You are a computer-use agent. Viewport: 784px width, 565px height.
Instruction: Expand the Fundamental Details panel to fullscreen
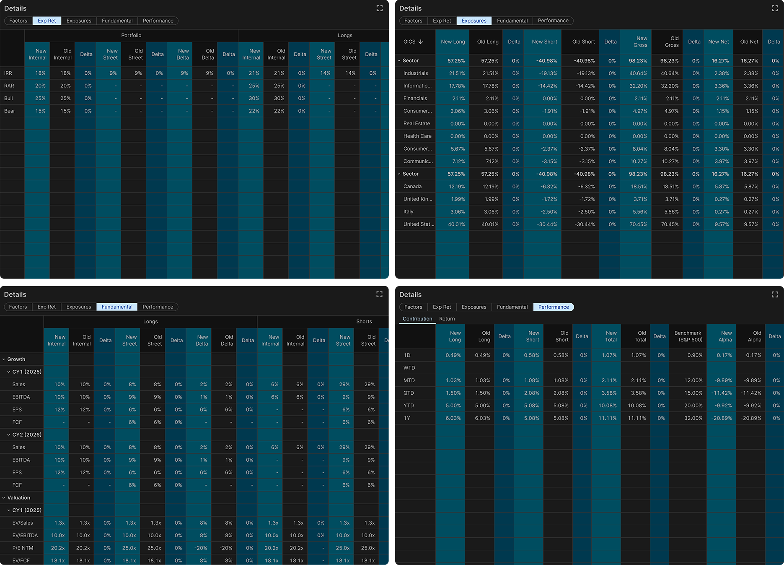point(380,294)
